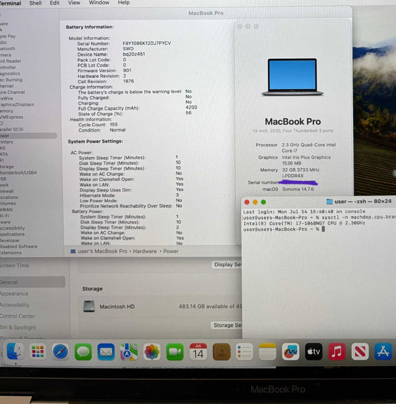
Task: Select Fibre Channel in System Information sidebar
Action: (13, 92)
